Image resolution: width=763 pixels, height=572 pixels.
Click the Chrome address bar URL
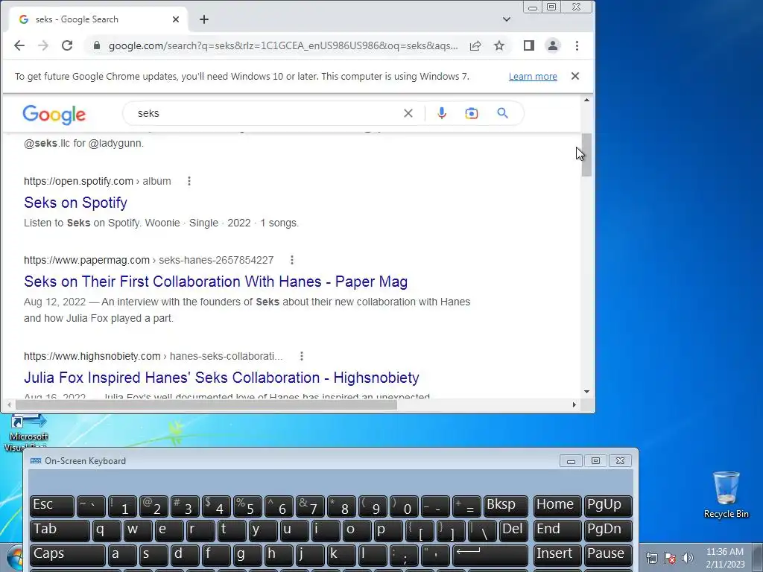(x=282, y=45)
